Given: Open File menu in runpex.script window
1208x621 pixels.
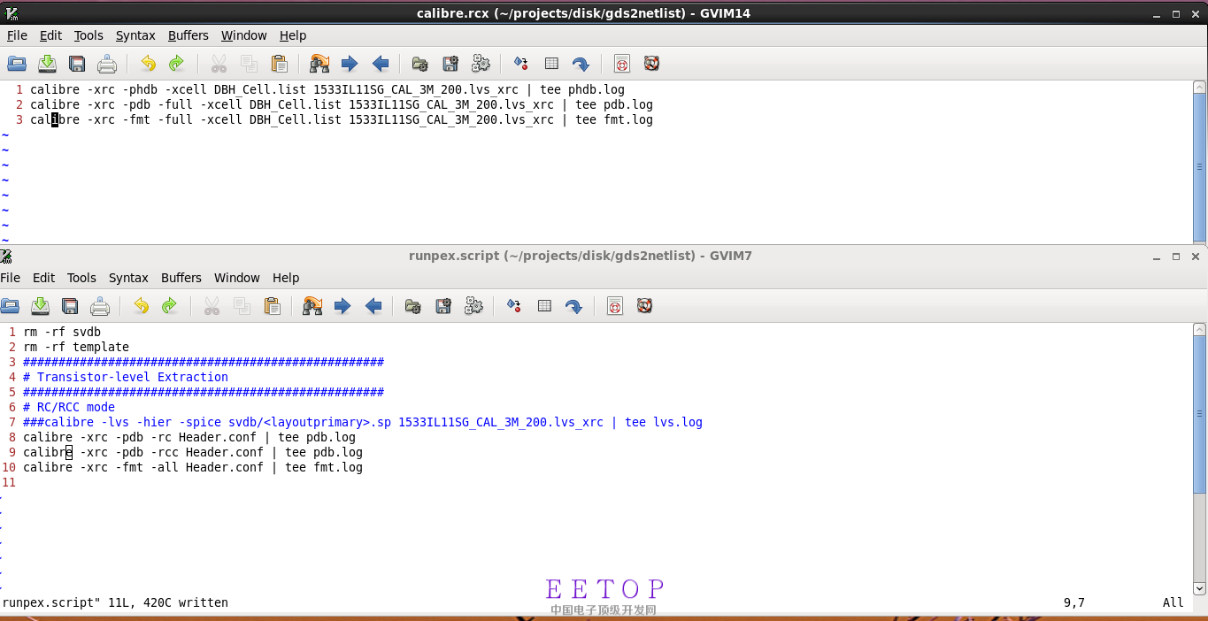Looking at the screenshot, I should [11, 278].
